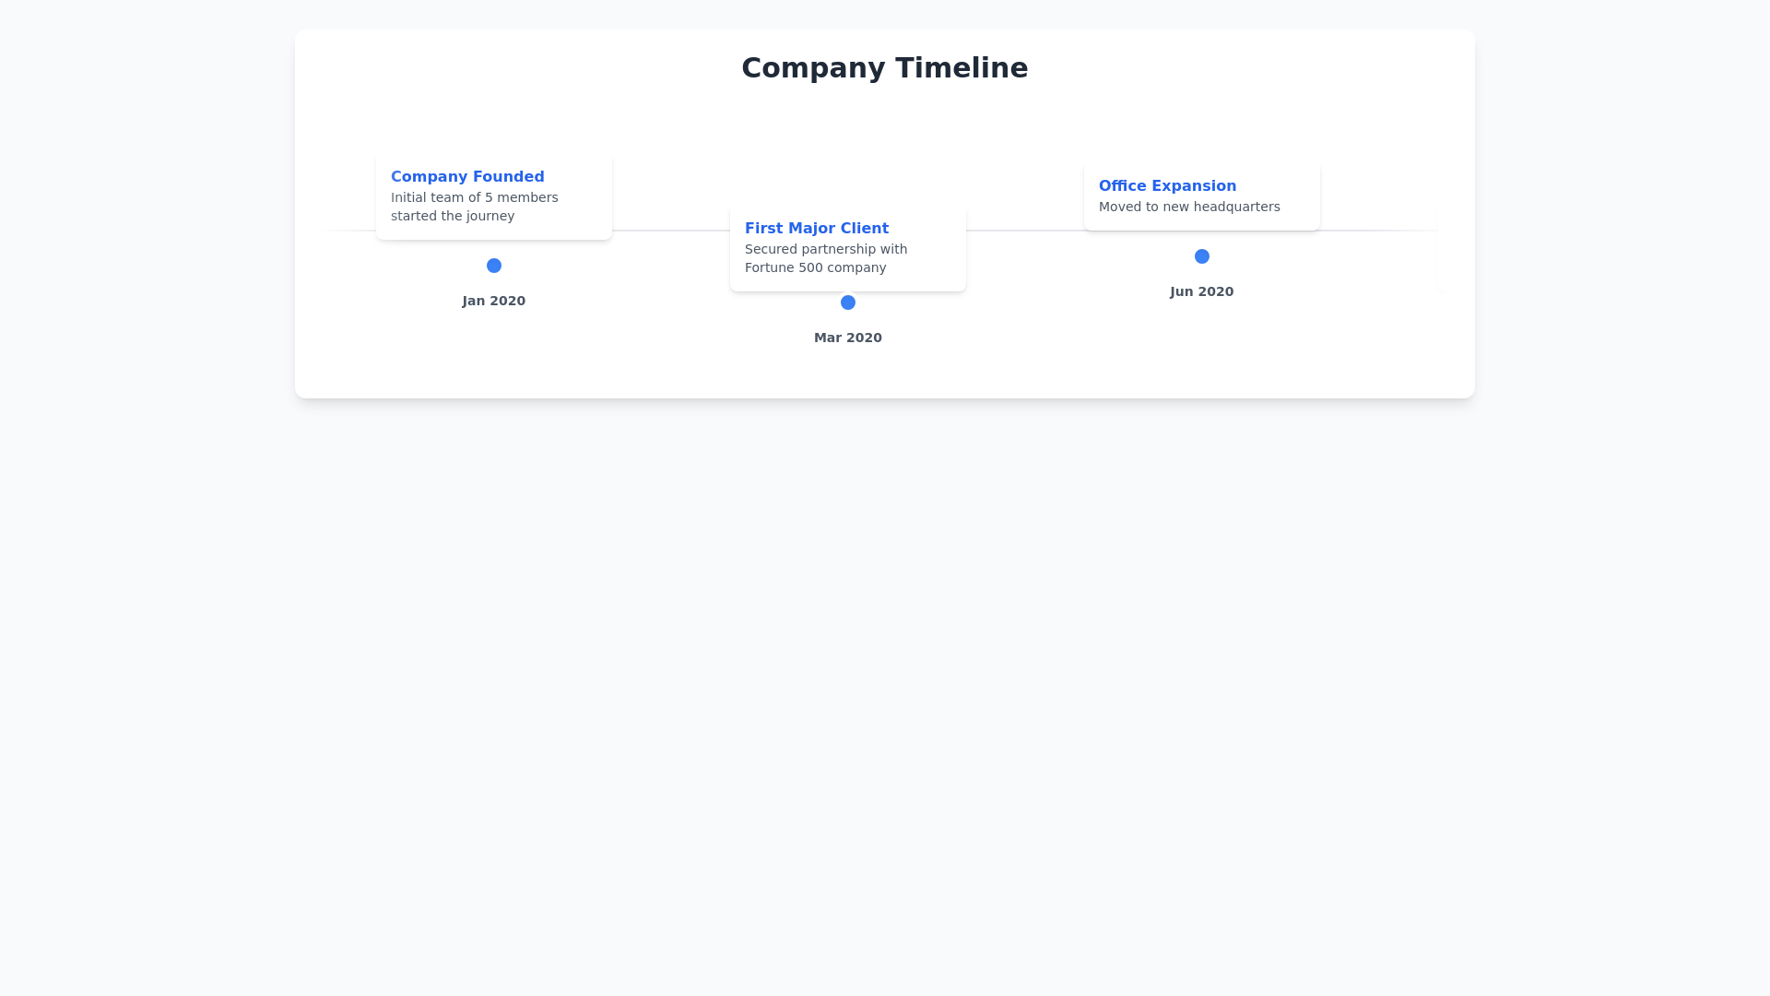
Task: Click the Jan 2020 timeline dot
Action: (x=493, y=265)
